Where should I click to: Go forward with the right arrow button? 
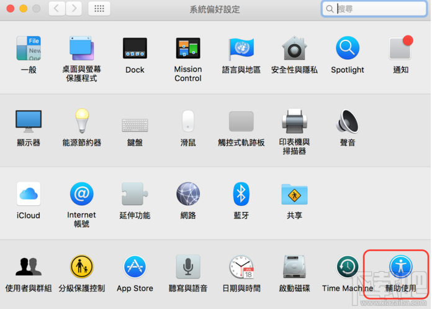pos(74,9)
